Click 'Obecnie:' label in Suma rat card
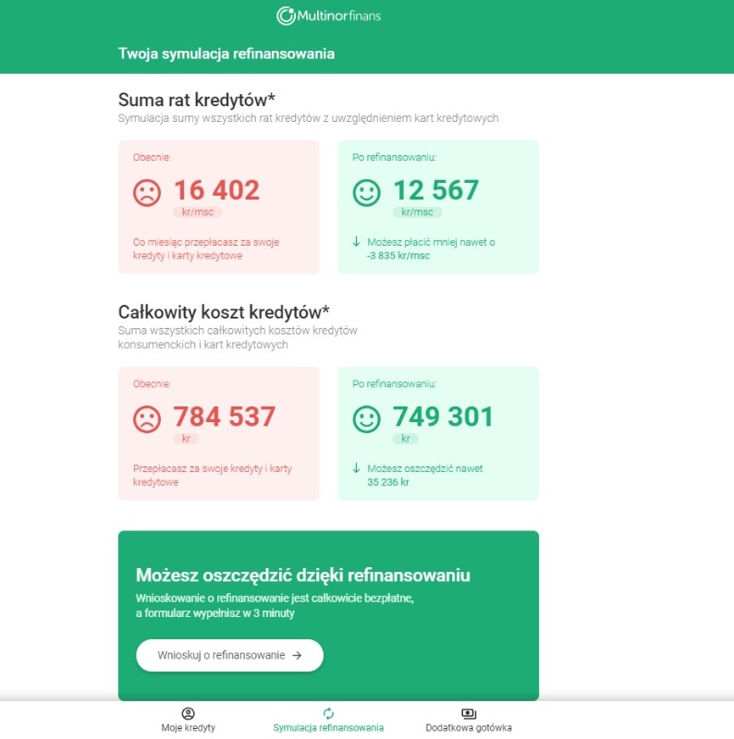The height and width of the screenshot is (739, 734). [x=152, y=157]
